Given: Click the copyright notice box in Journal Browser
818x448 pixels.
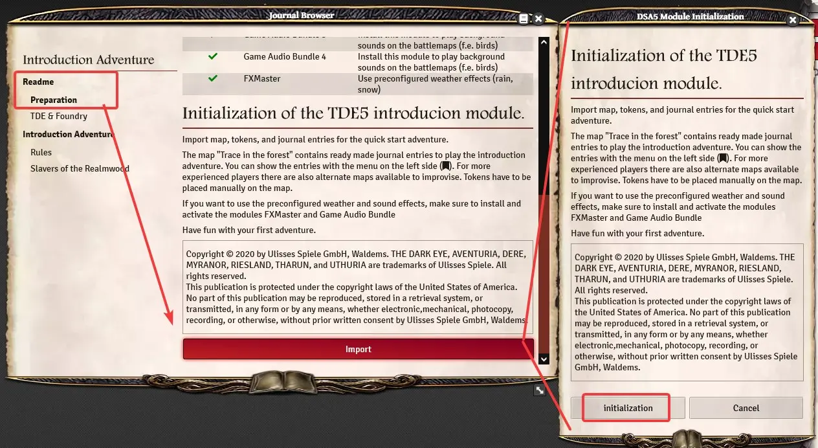Looking at the screenshot, I should [358, 287].
